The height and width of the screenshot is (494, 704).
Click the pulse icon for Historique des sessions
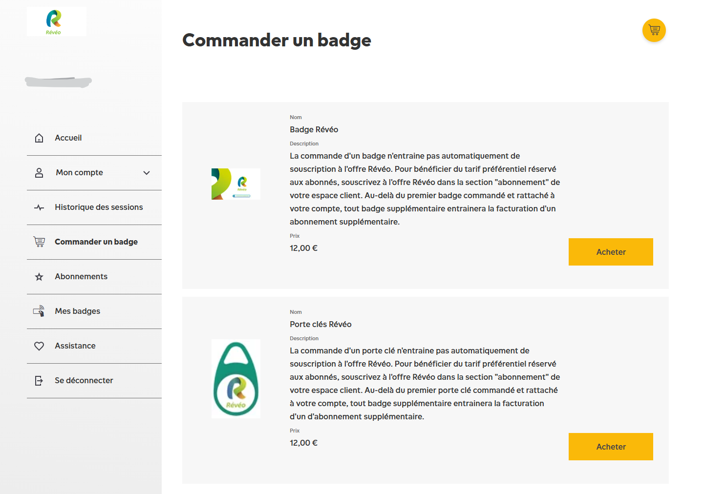(x=39, y=207)
